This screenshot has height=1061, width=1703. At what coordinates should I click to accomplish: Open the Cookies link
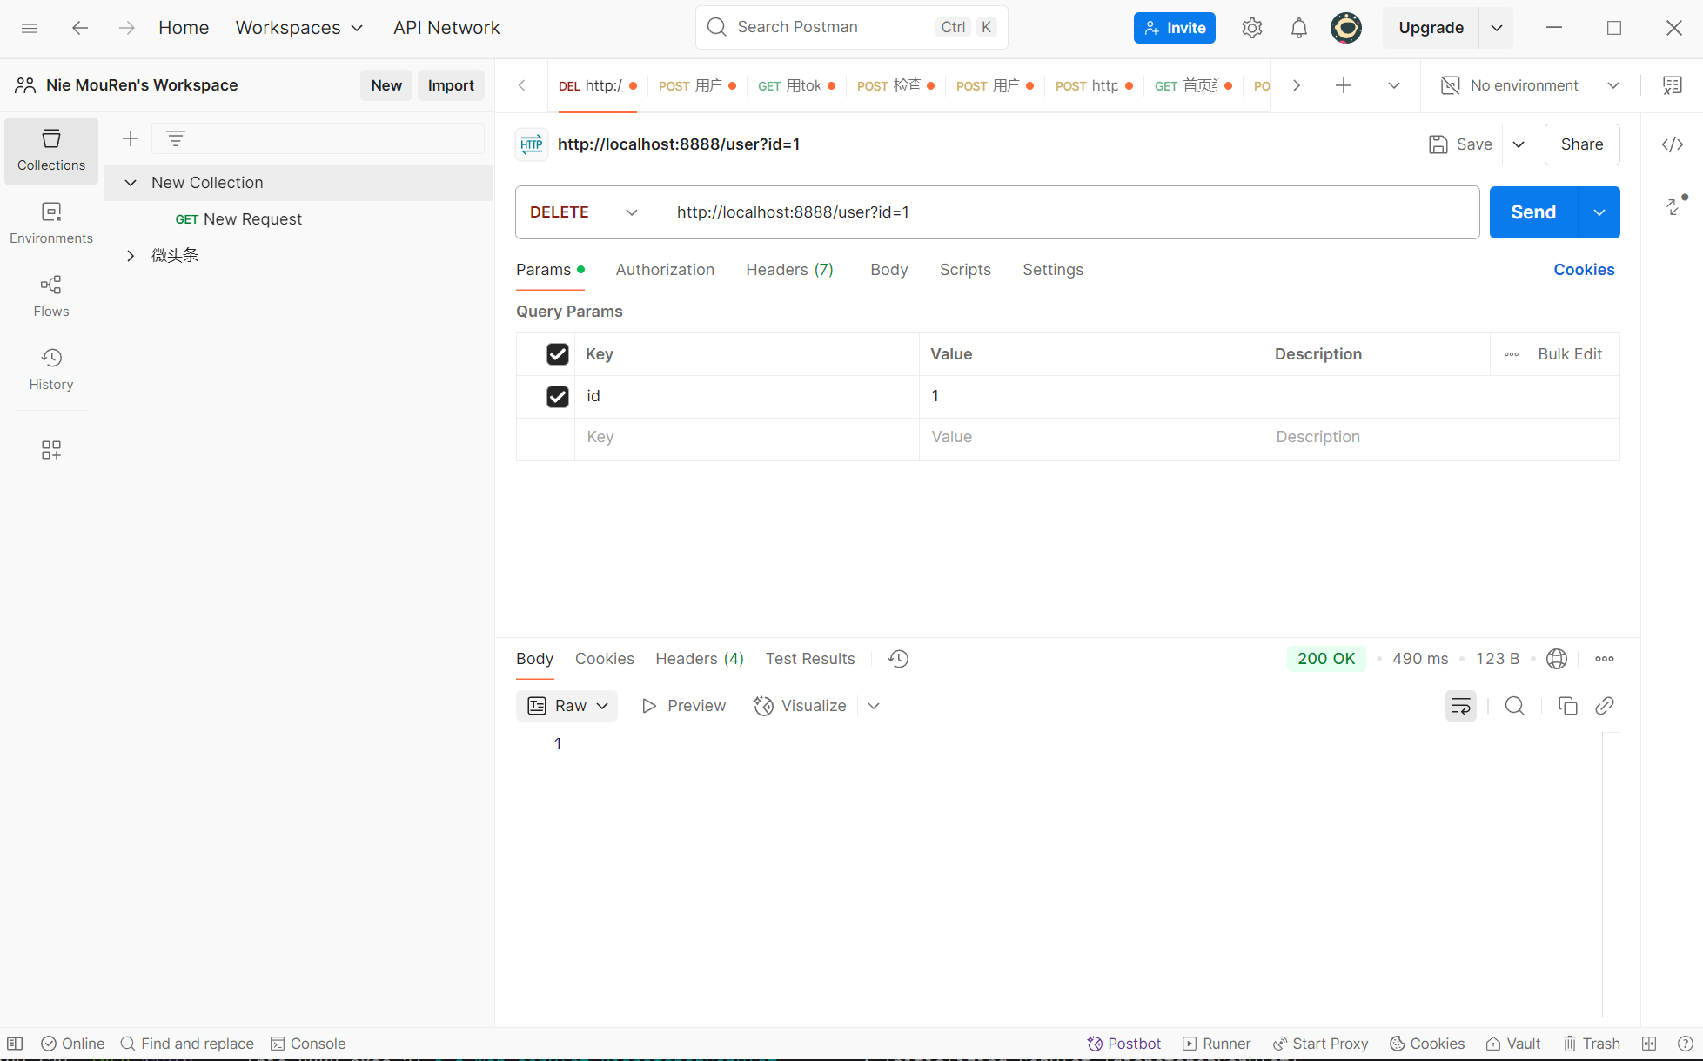1583,270
